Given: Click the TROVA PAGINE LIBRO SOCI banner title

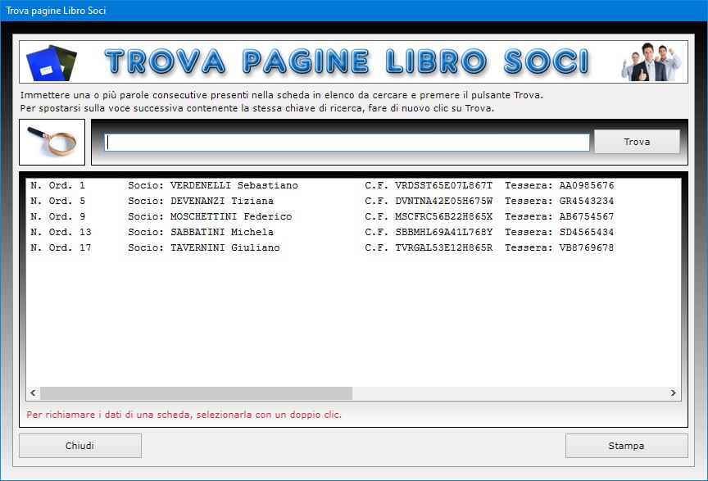Looking at the screenshot, I should point(347,61).
